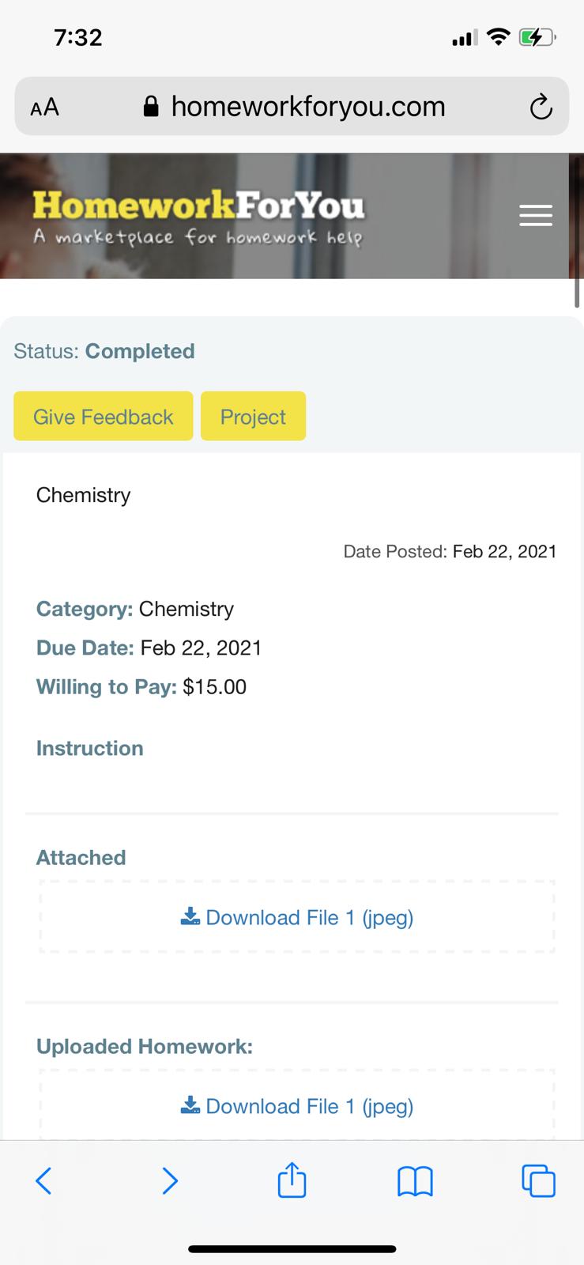Reload the page with refresh icon
Image resolution: width=584 pixels, height=1265 pixels.
(x=541, y=107)
